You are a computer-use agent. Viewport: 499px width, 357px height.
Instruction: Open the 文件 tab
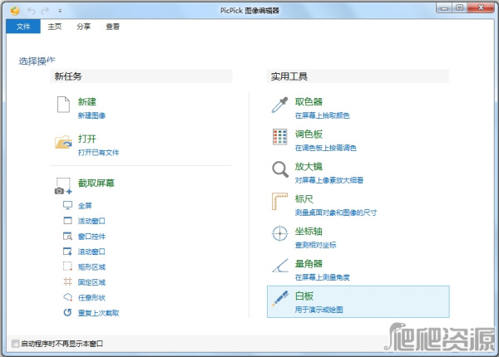click(23, 27)
